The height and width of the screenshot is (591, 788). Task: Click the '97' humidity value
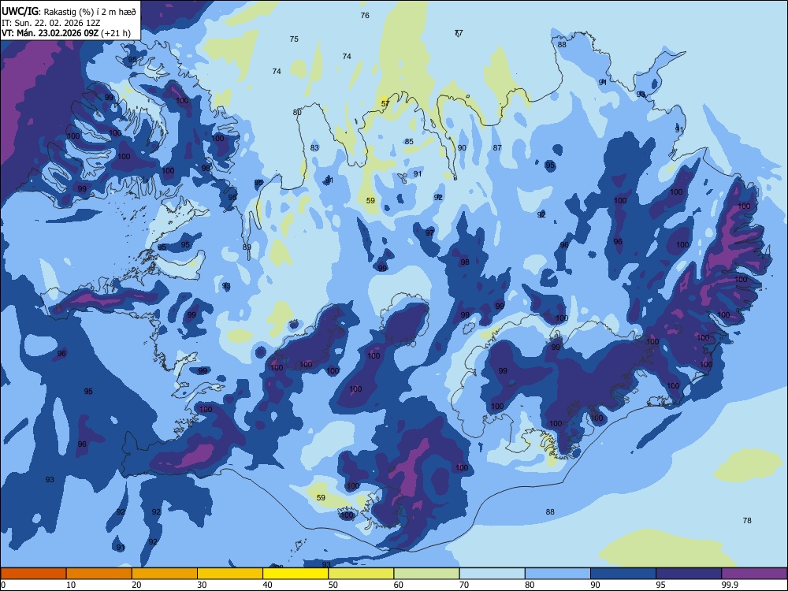click(429, 232)
